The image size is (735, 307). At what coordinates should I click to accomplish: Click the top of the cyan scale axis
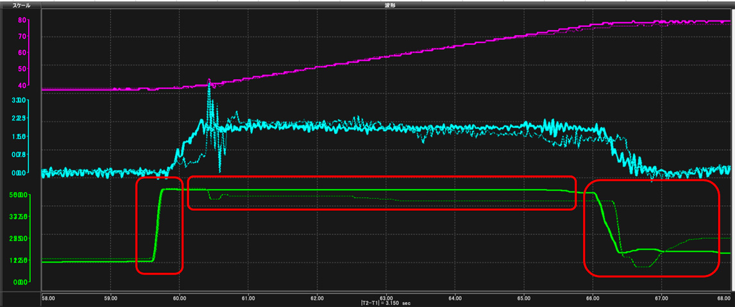click(18, 101)
